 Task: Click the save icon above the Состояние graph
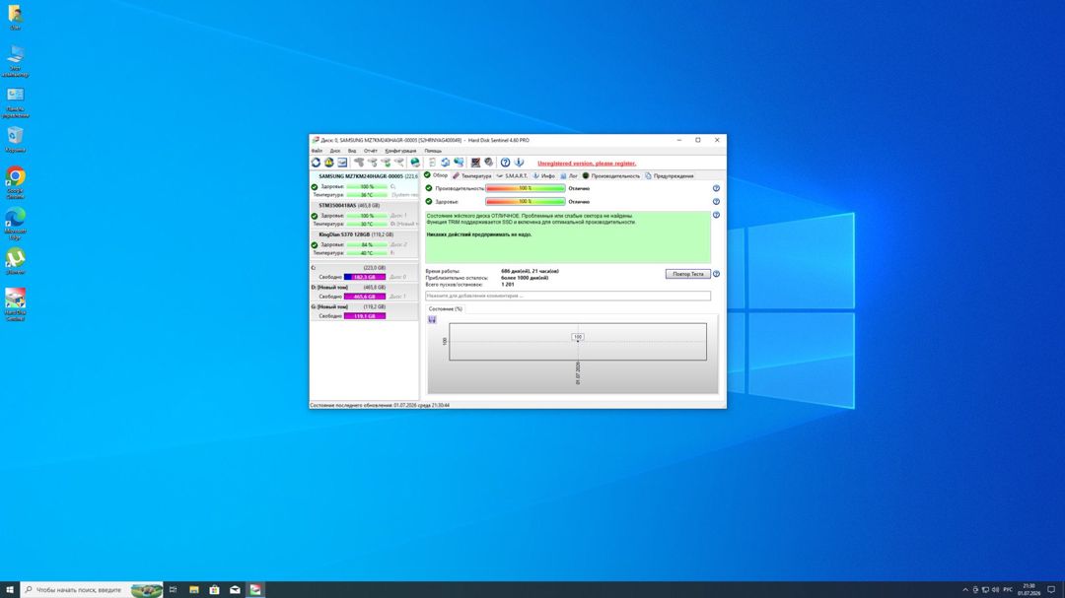[x=432, y=319]
